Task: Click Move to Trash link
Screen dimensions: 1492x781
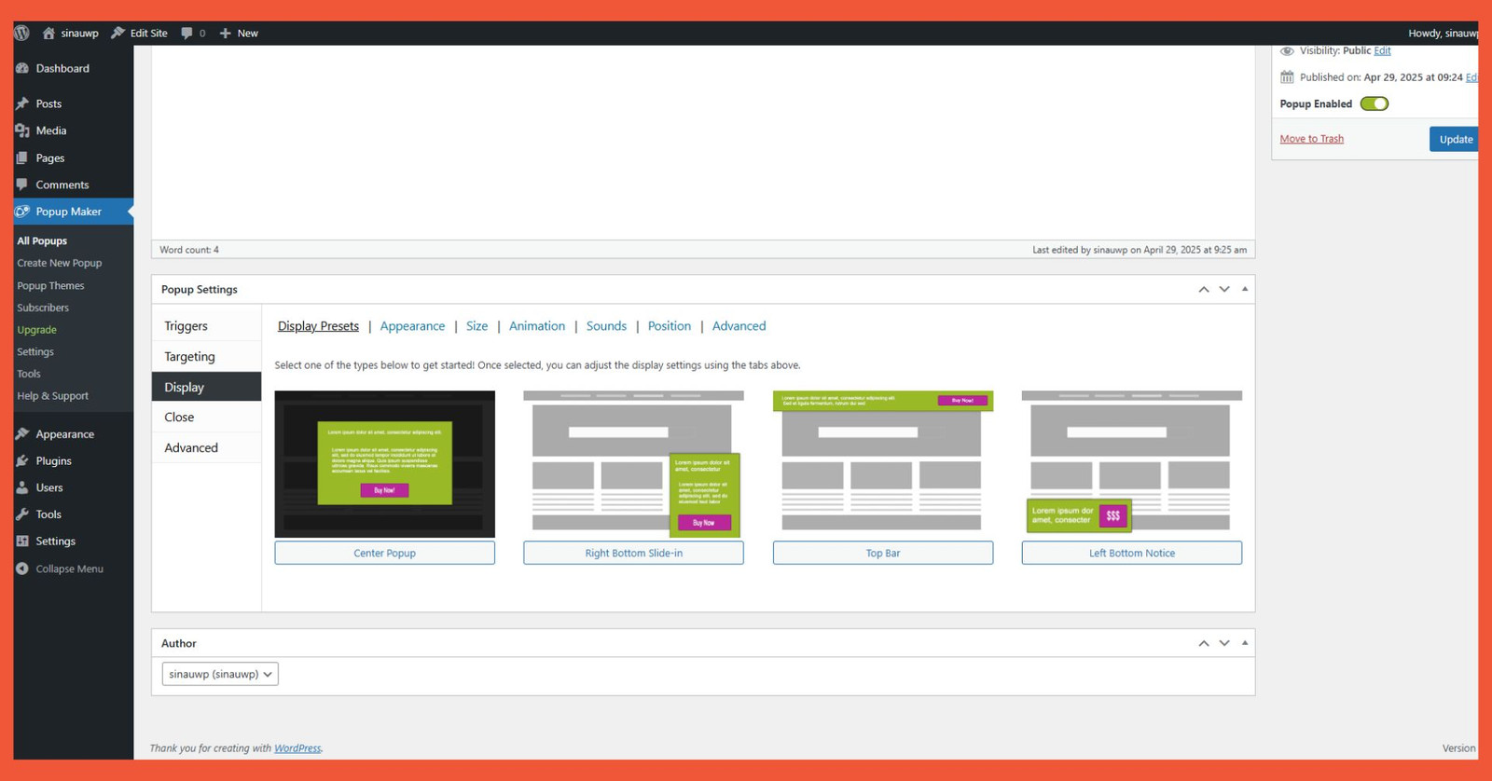Action: click(1311, 139)
